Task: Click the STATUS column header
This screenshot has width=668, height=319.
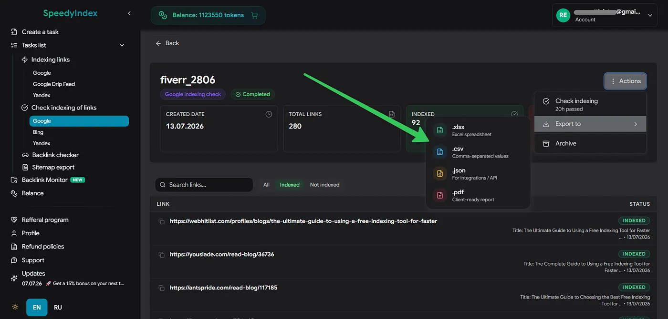Action: coord(639,204)
